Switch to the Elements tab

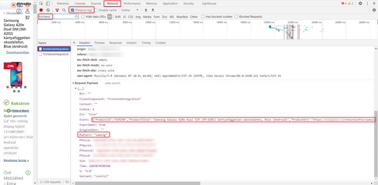click(63, 4)
